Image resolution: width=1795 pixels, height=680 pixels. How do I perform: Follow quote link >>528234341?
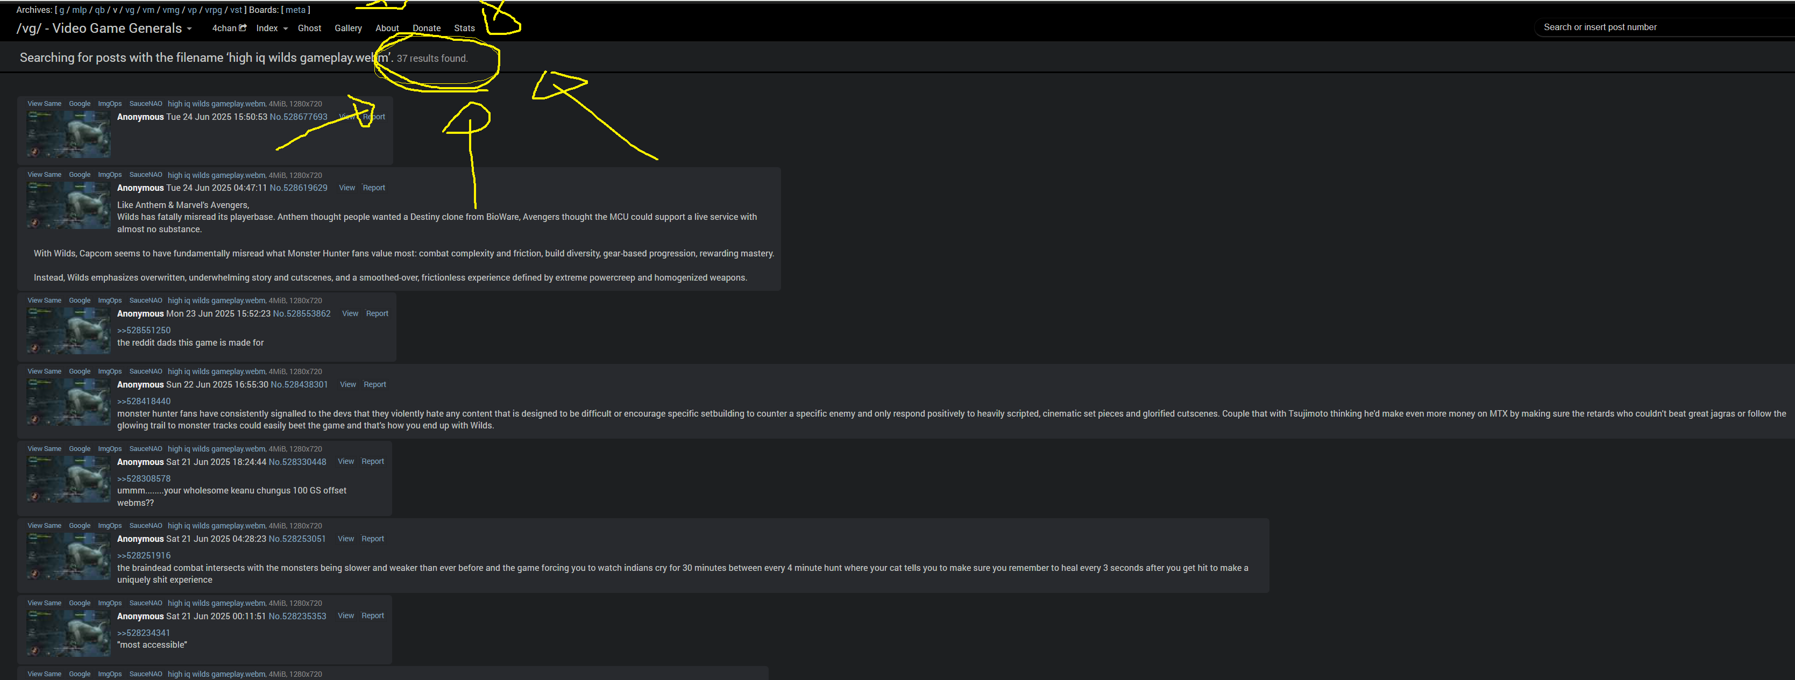click(144, 633)
